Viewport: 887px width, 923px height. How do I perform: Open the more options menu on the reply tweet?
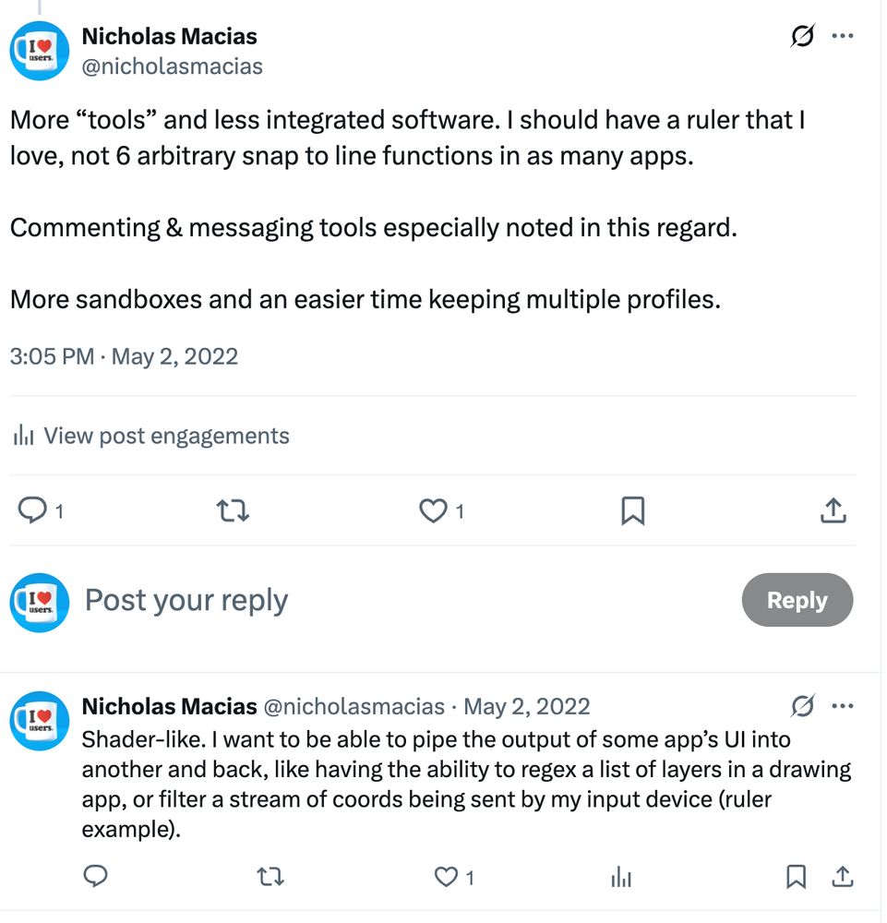point(843,705)
